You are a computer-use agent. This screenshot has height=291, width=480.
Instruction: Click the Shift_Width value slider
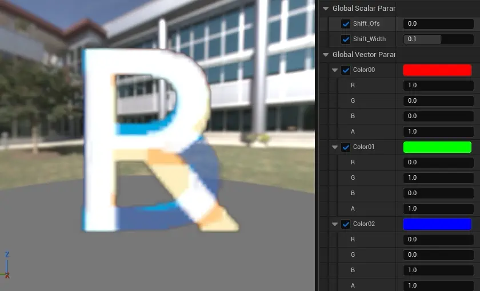[x=438, y=39]
